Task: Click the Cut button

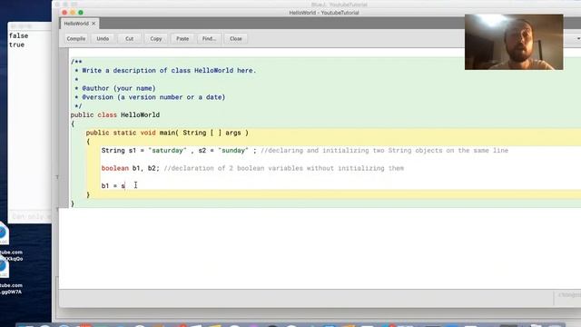Action: tap(129, 38)
